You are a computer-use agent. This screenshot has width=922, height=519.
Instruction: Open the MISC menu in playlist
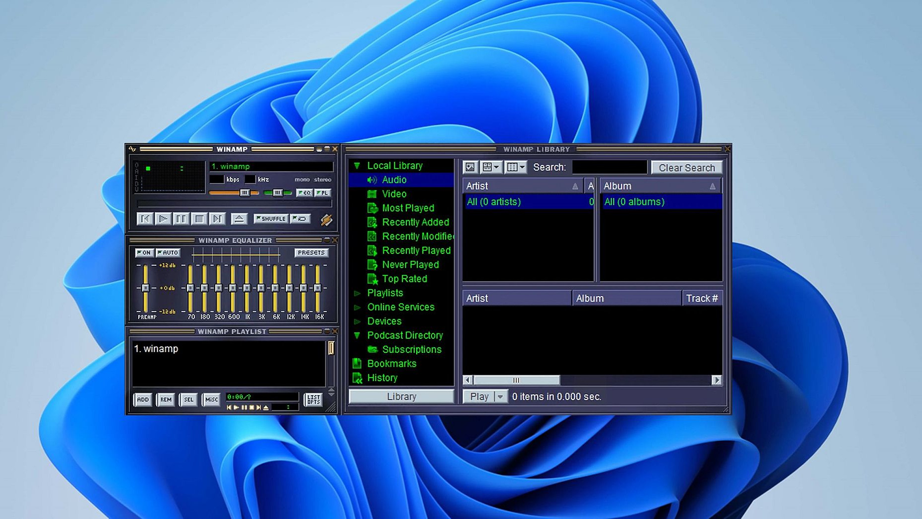coord(211,400)
